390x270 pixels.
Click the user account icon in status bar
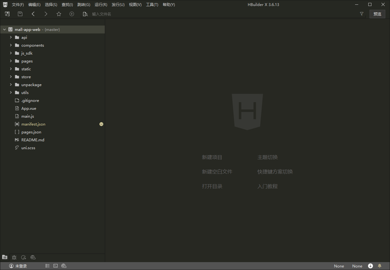[11, 266]
